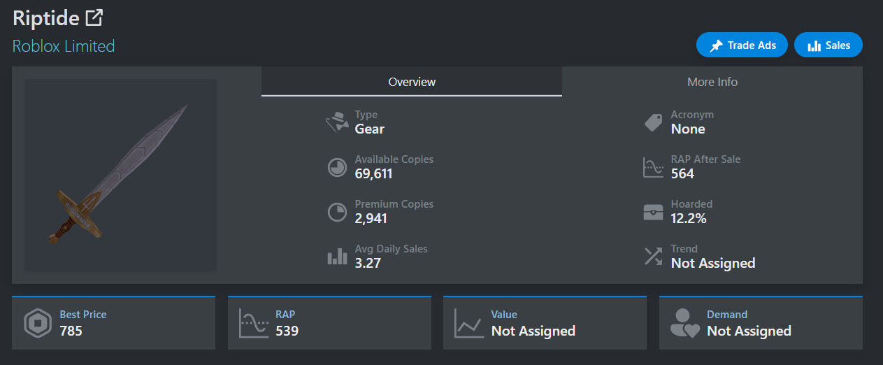
Task: Click the treasure chest Hoarded icon
Action: pyautogui.click(x=653, y=212)
